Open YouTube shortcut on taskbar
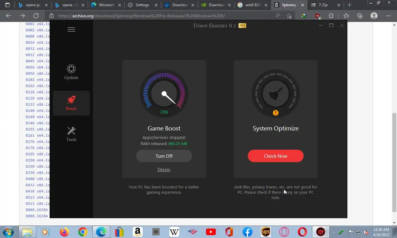The width and height of the screenshot is (397, 238). pyautogui.click(x=211, y=232)
